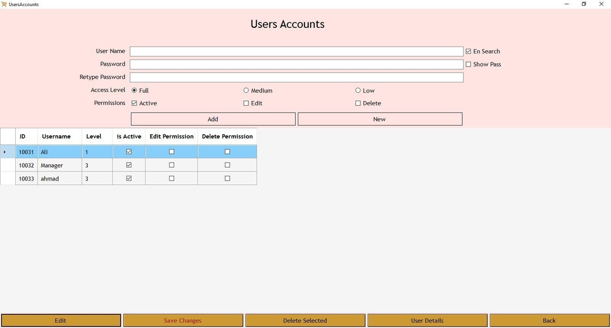This screenshot has height=328, width=611.
Task: Select the Medium access level
Action: (246, 91)
